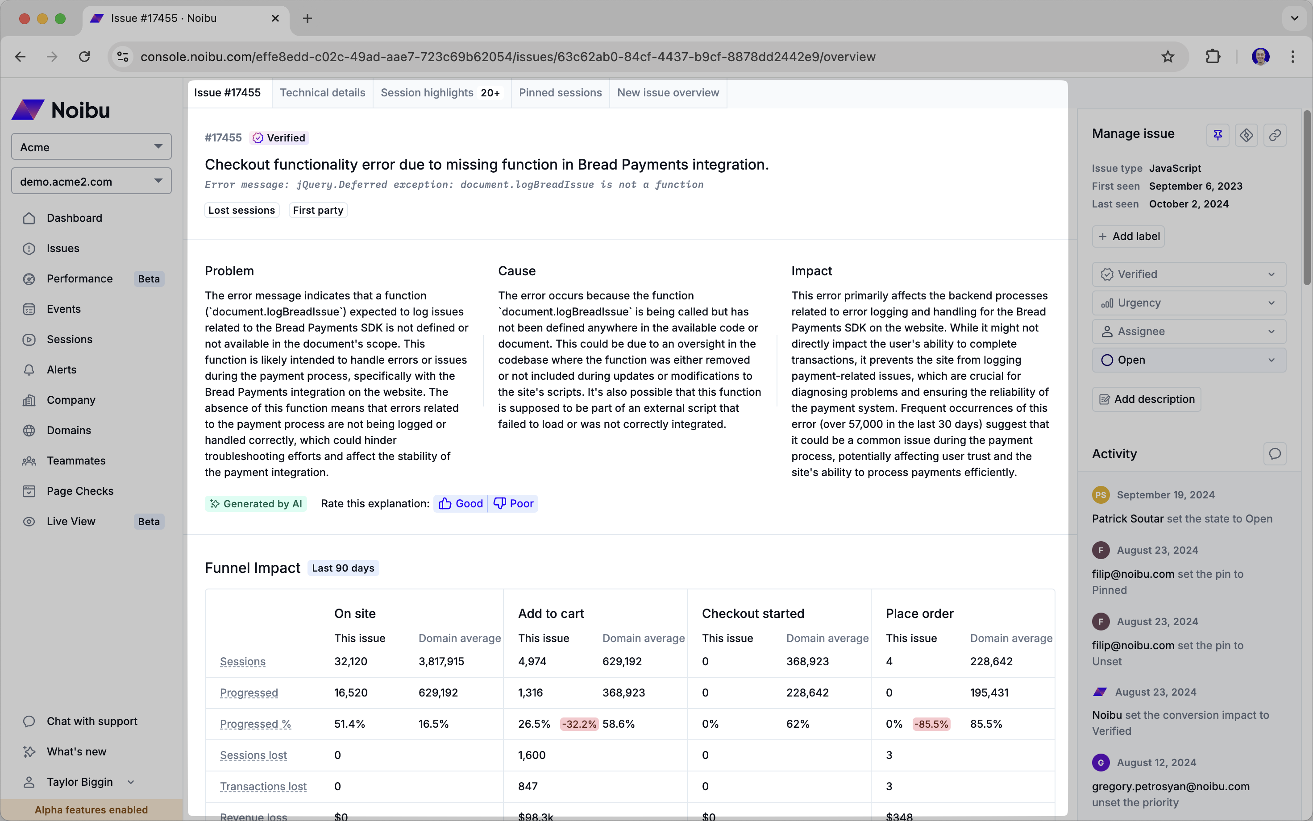Click the Generated by AI badge
This screenshot has height=821, width=1313.
(x=256, y=503)
